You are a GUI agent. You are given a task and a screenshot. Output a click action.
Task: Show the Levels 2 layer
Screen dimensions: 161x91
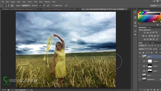(140, 66)
